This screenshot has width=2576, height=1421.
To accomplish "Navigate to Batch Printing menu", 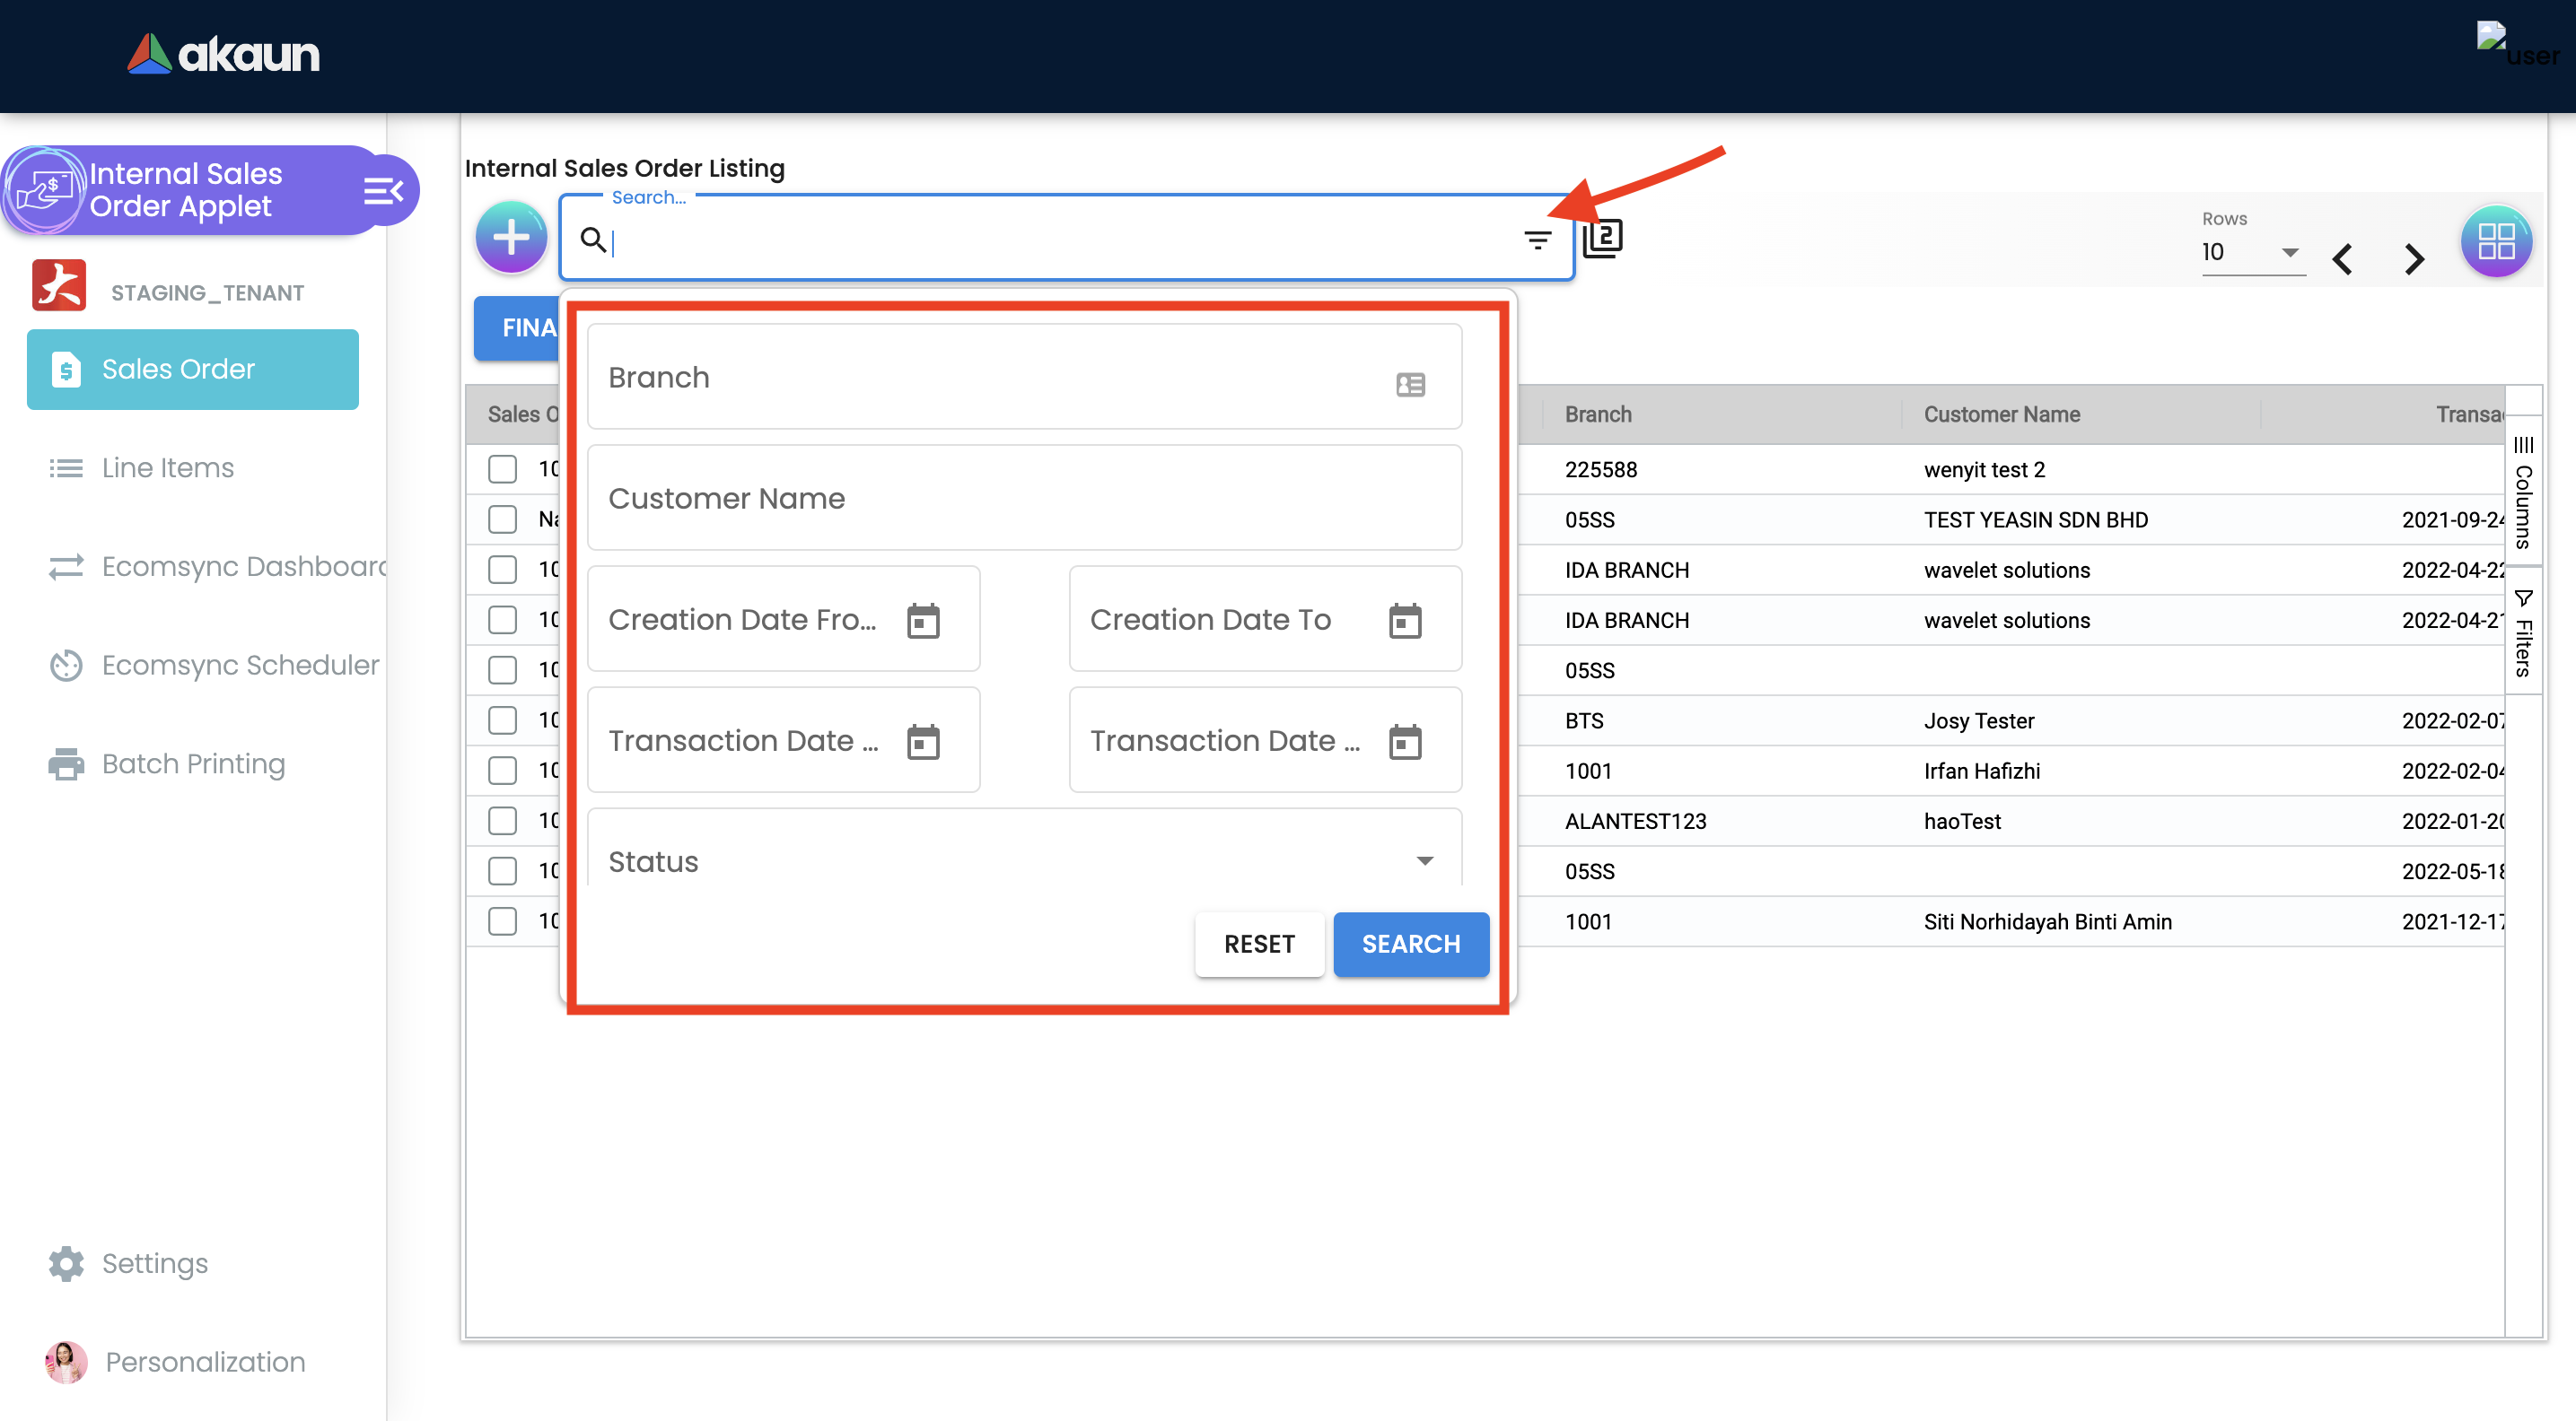I will pyautogui.click(x=193, y=763).
